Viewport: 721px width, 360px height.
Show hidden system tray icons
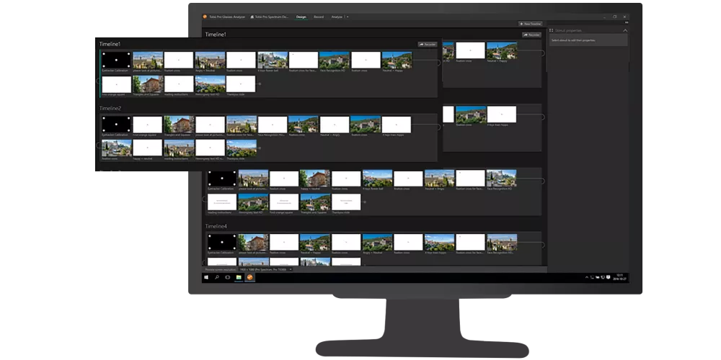pos(587,277)
